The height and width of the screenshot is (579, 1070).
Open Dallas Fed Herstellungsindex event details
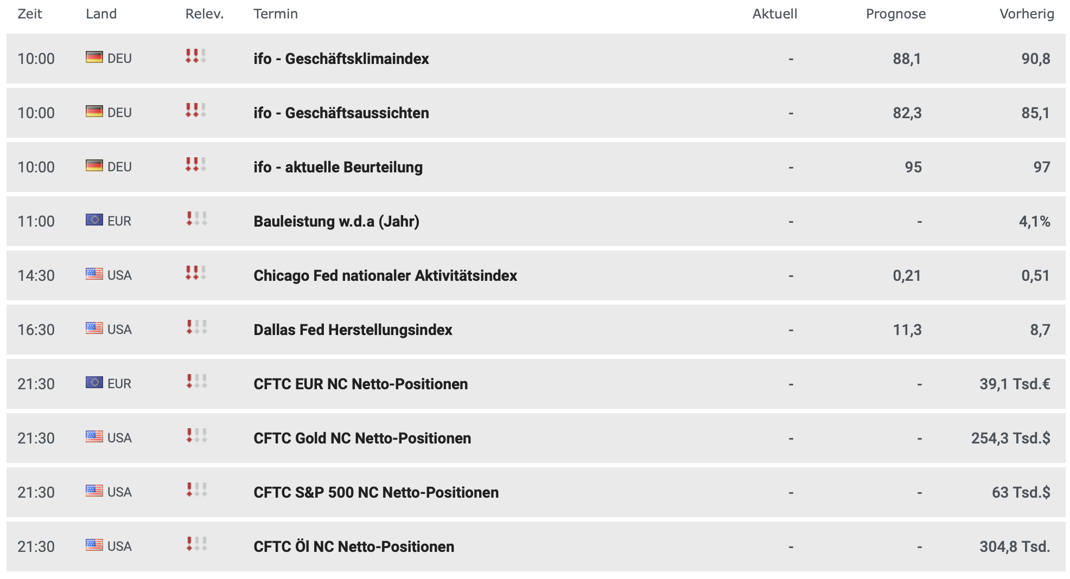tap(353, 330)
